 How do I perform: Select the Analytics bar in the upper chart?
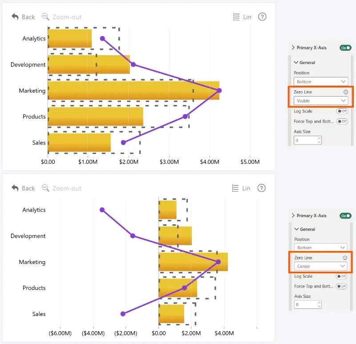[x=70, y=38]
